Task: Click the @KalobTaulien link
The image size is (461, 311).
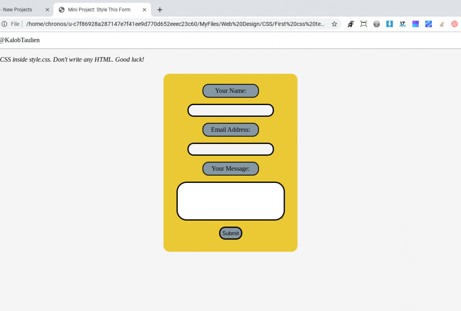Action: tap(20, 40)
